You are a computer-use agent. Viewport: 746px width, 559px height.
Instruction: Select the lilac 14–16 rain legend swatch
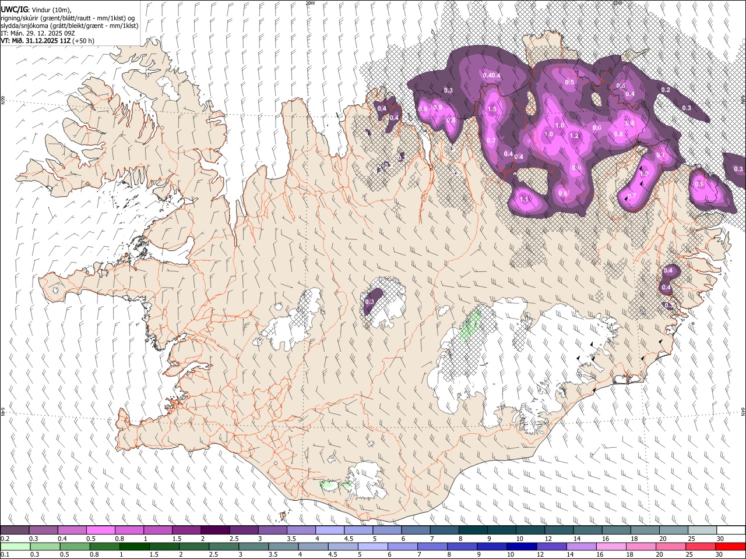tap(582, 546)
